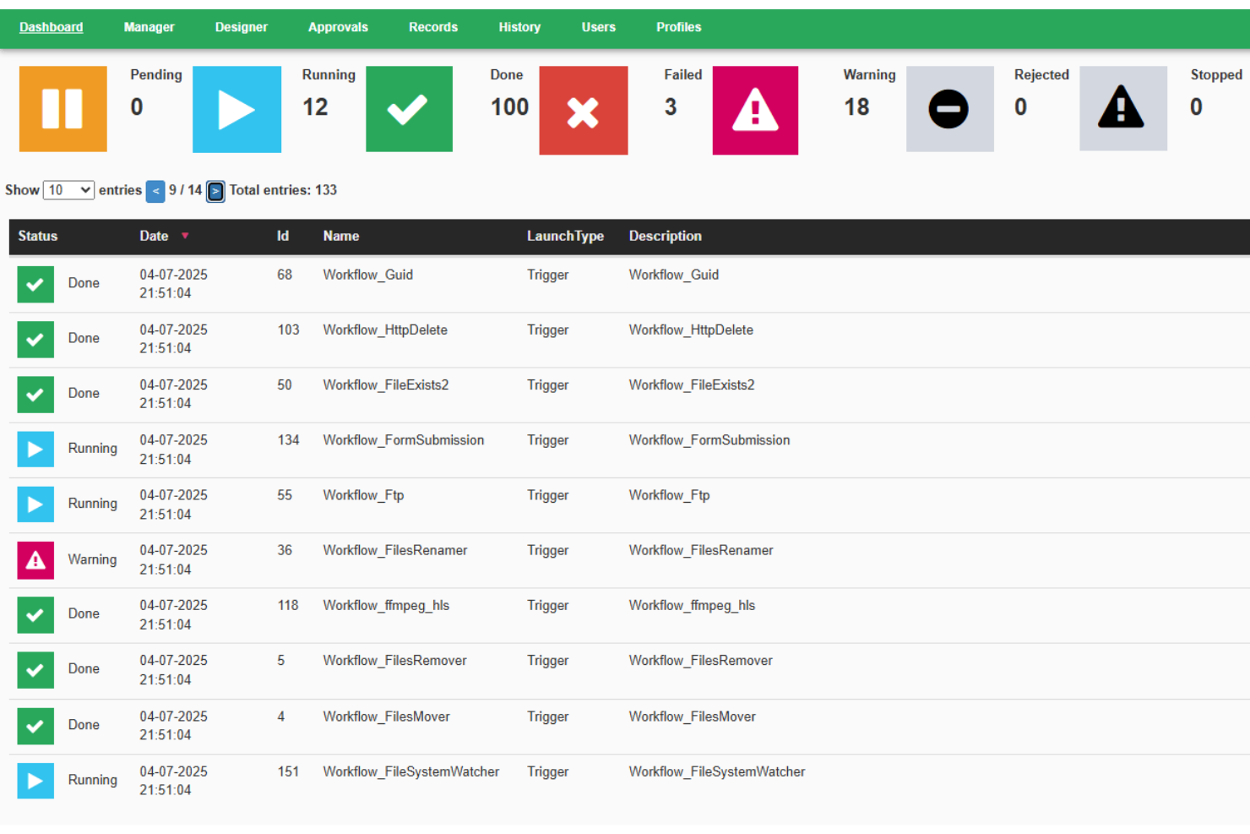Click the red Failed X tile

point(584,110)
